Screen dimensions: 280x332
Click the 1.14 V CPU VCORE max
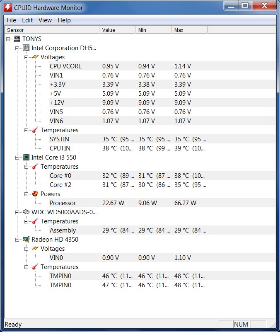182,66
